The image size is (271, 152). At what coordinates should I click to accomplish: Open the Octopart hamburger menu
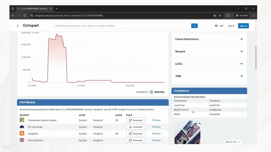click(x=18, y=26)
